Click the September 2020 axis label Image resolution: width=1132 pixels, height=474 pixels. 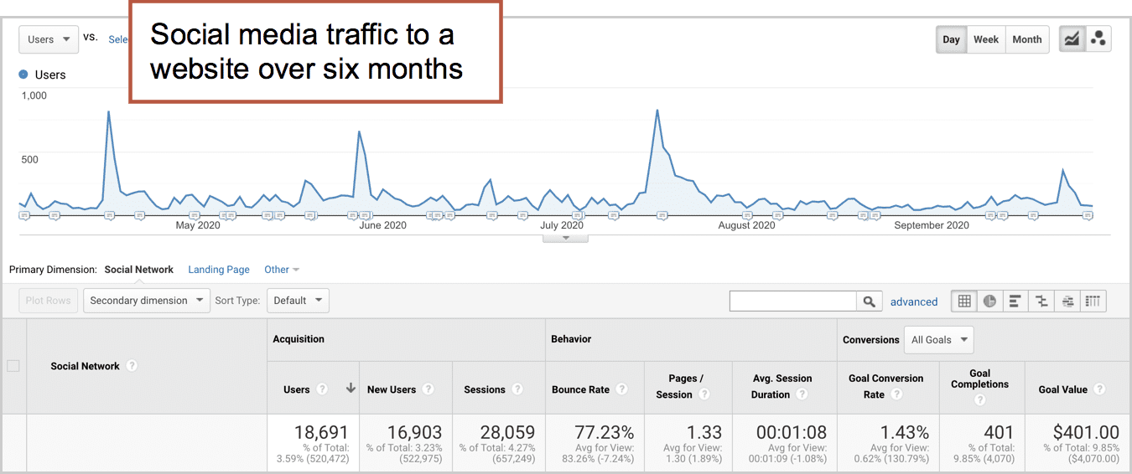tap(932, 225)
